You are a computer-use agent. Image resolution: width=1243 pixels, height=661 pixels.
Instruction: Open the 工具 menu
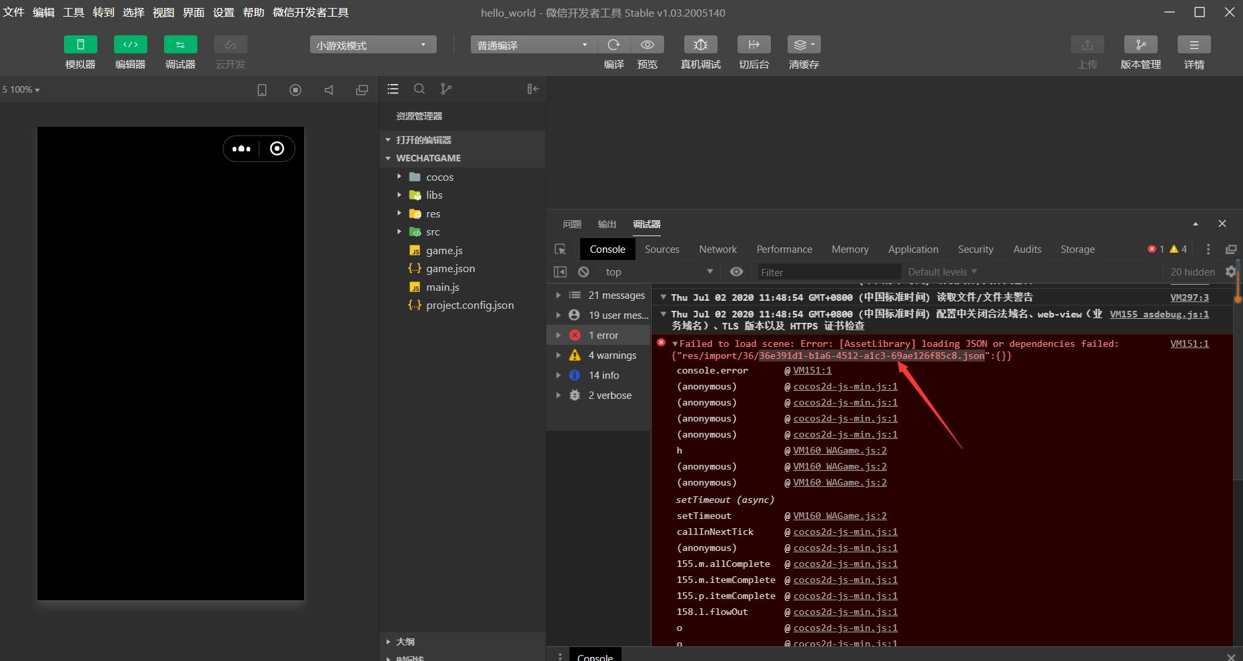pyautogui.click(x=73, y=13)
